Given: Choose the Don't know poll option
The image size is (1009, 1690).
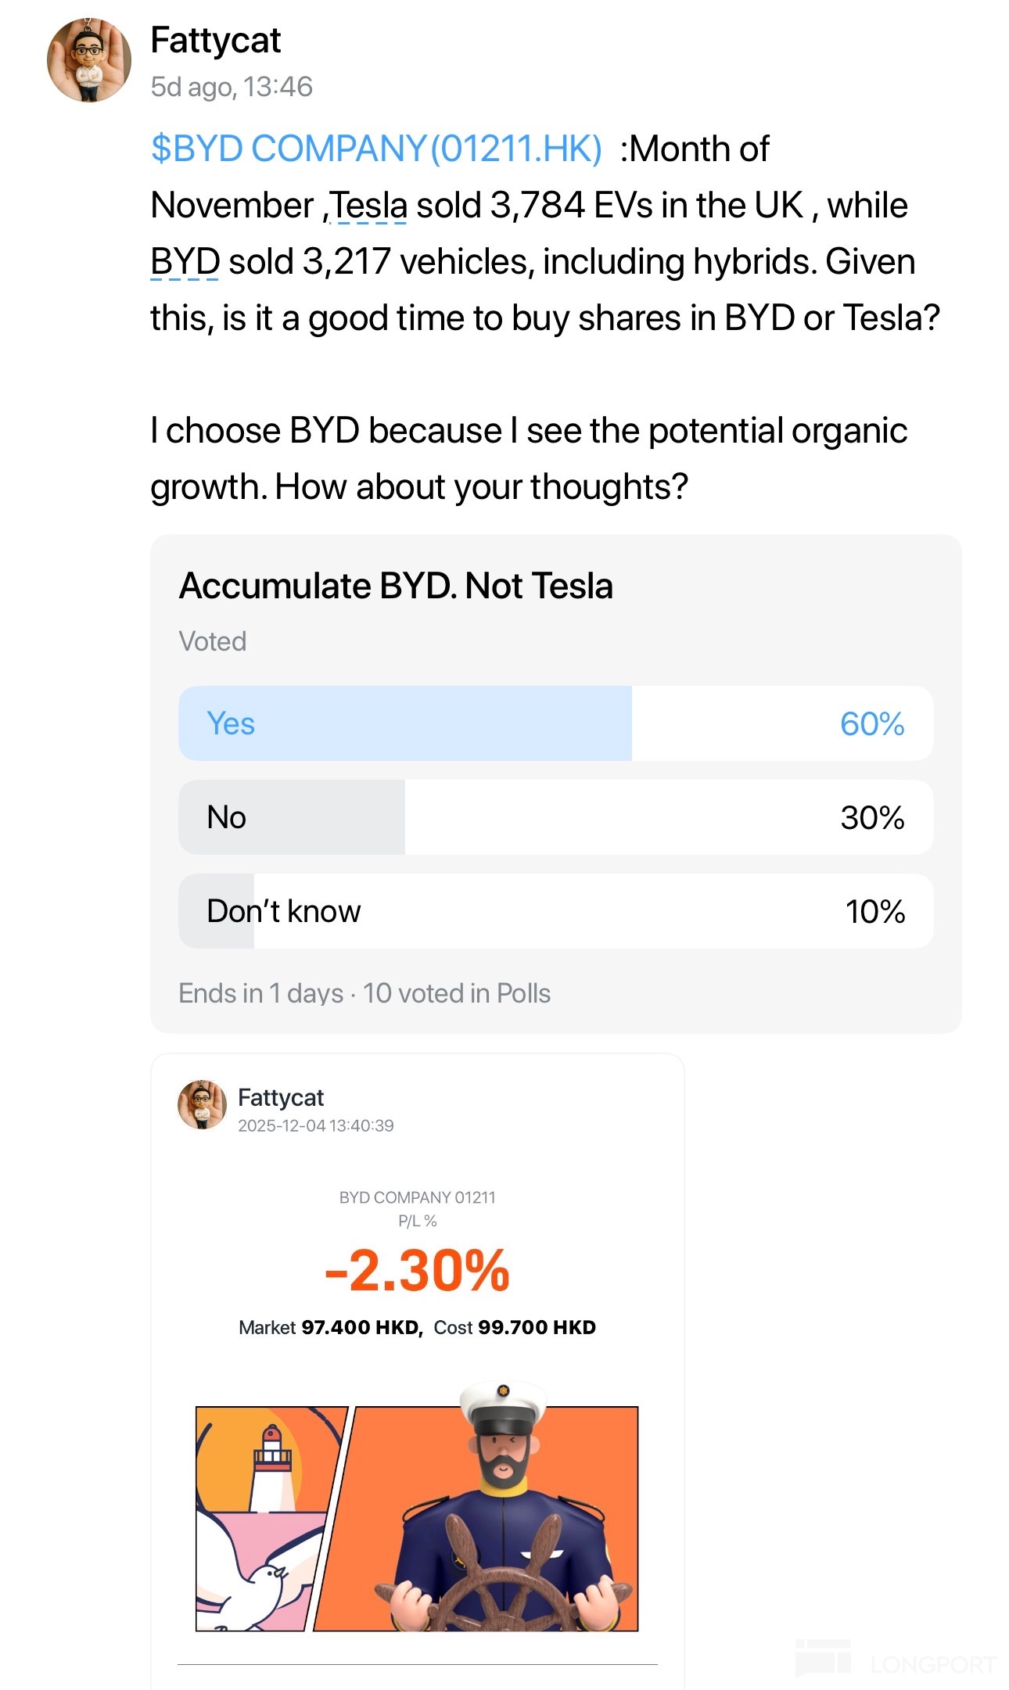Looking at the screenshot, I should (x=555, y=911).
